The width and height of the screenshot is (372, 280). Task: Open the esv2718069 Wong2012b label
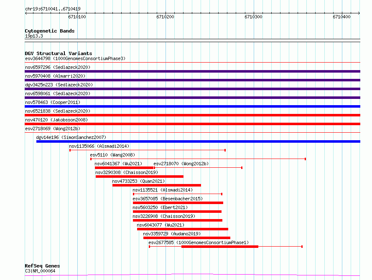[53, 129]
